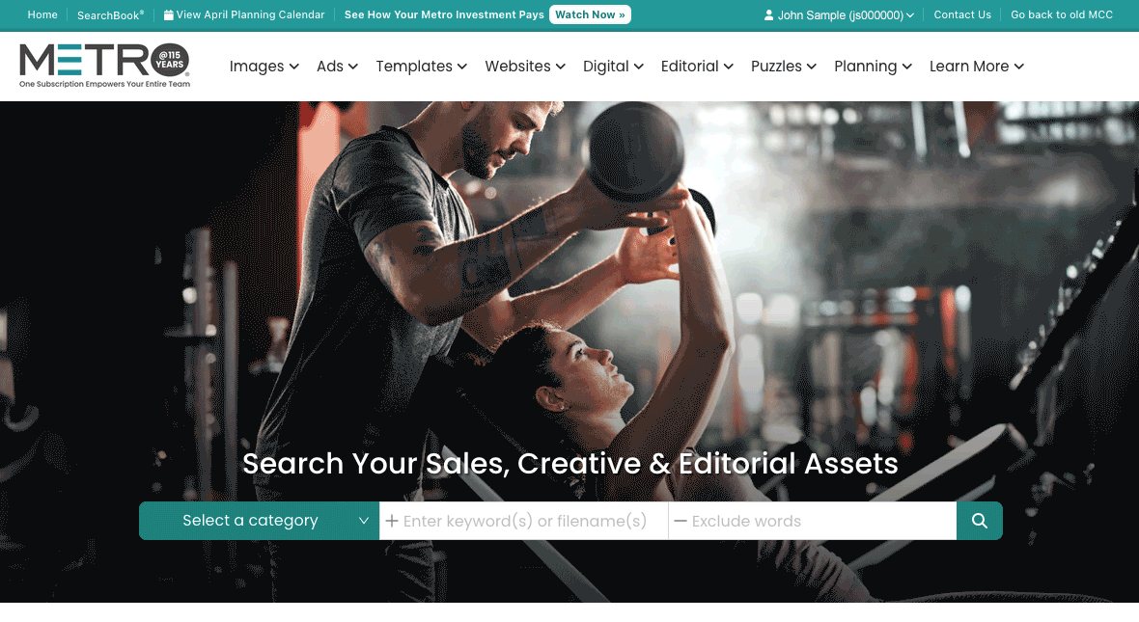This screenshot has height=622, width=1139.
Task: Click the calendar icon beside View April Planning Calendar
Action: click(x=169, y=15)
